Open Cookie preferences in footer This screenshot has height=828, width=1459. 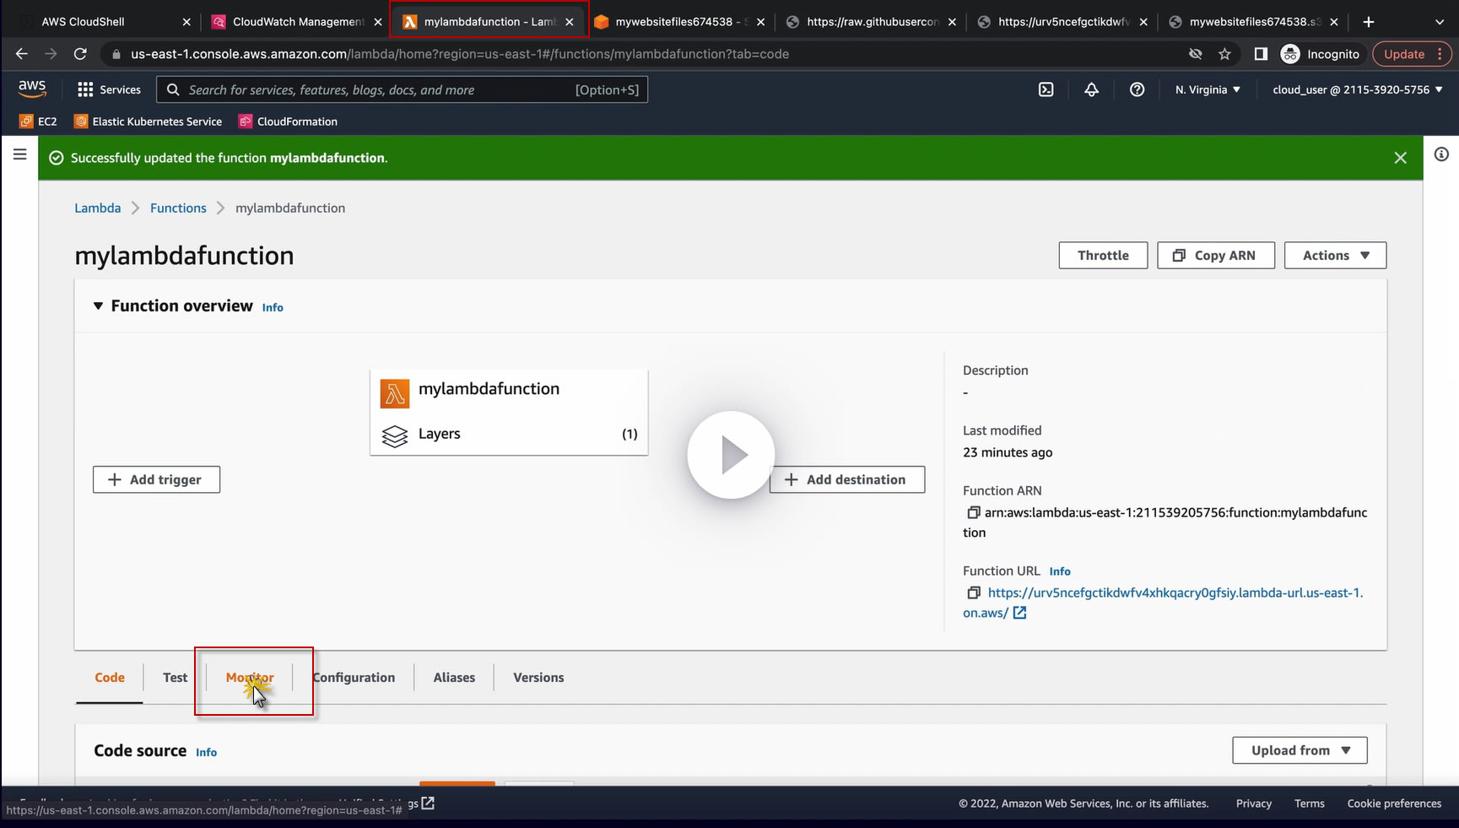(1394, 804)
